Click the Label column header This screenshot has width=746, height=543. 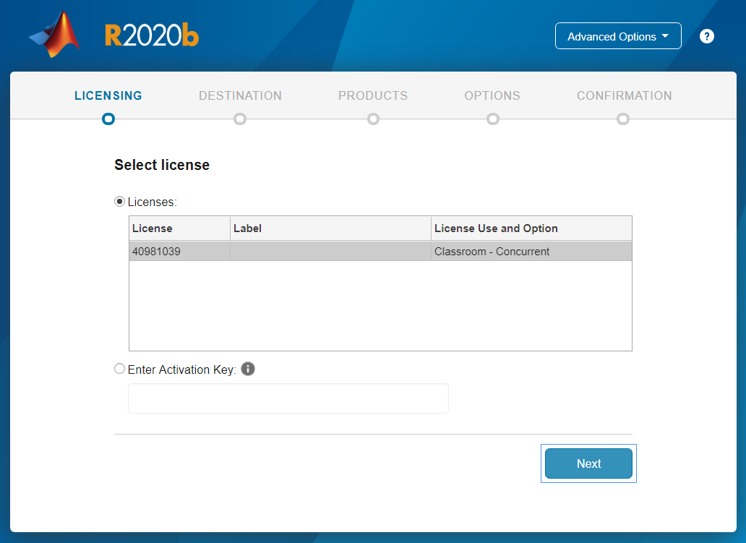330,228
